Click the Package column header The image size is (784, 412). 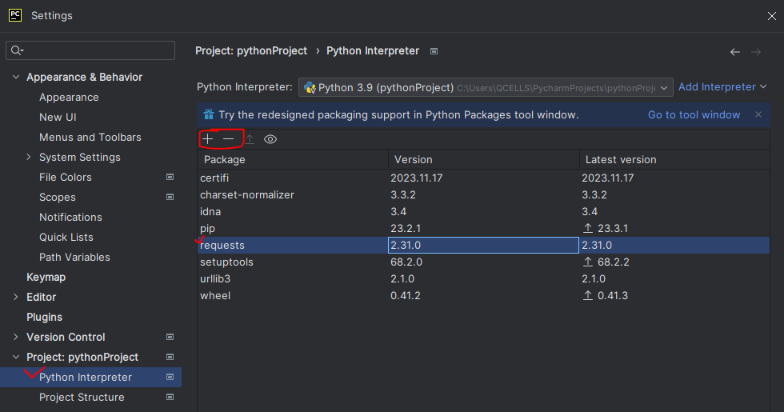(x=293, y=159)
